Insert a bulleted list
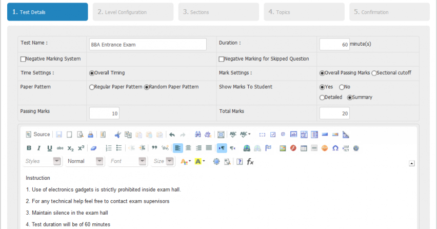This screenshot has height=229, width=437. click(119, 148)
